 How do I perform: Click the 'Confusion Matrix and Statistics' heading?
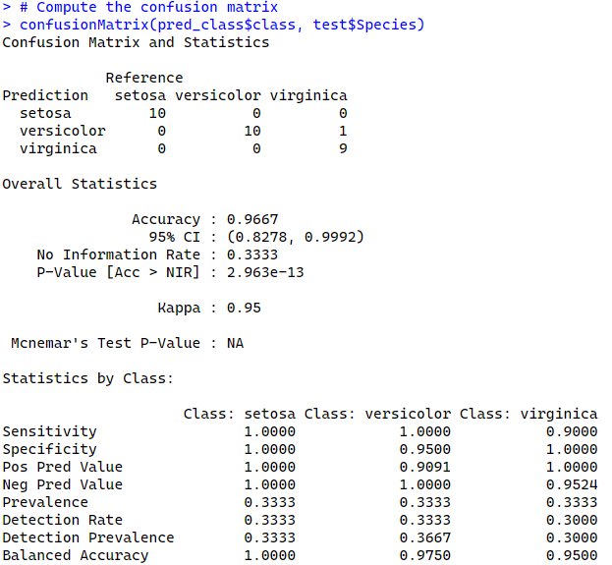click(136, 42)
